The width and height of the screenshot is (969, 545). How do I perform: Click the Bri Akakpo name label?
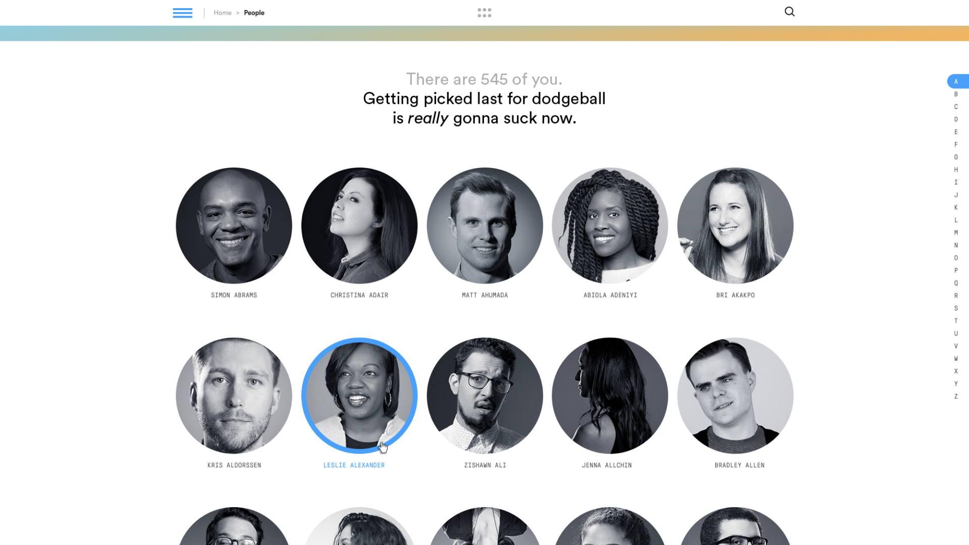pos(735,295)
